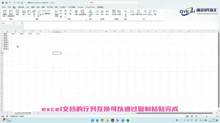Image resolution: width=220 pixels, height=123 pixels.
Task: Adjust the zoom slider handle
Action: (207, 116)
